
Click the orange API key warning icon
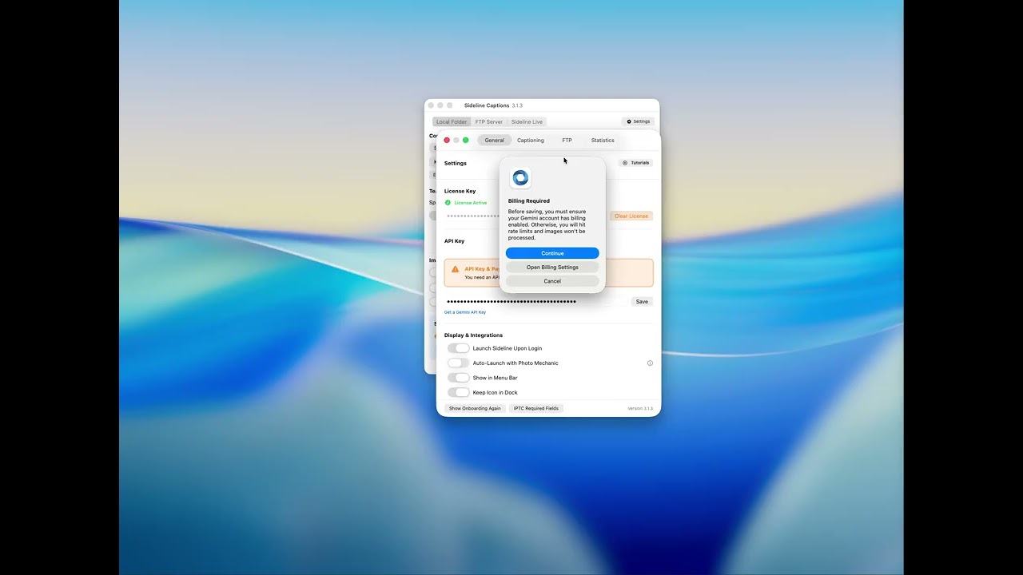[456, 269]
